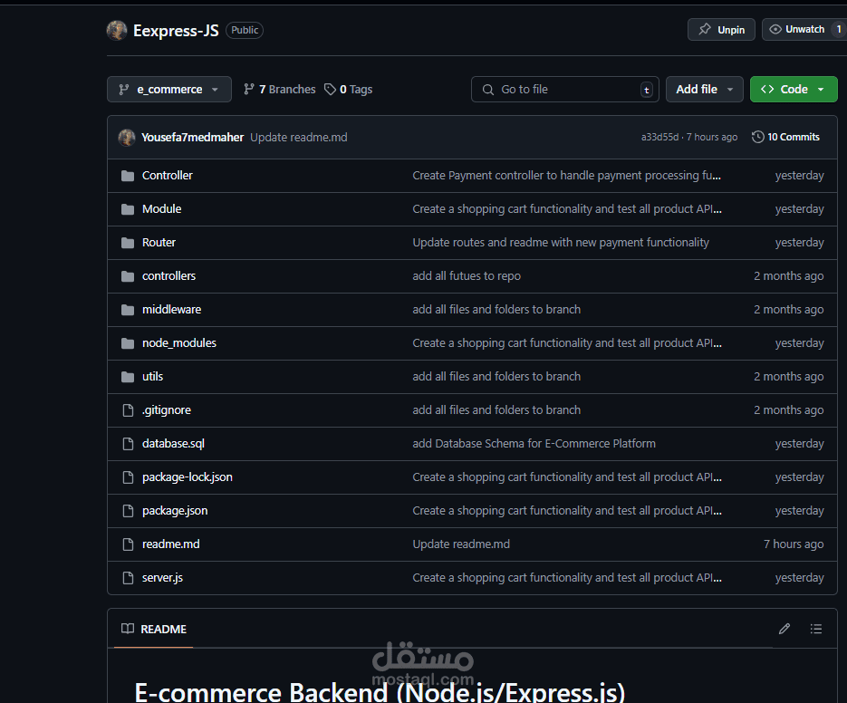Expand the Add file dropdown

coord(705,89)
